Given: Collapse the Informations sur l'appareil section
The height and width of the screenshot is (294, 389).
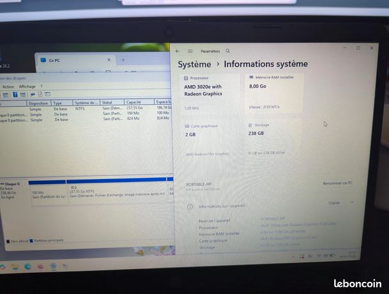Looking at the screenshot, I should pyautogui.click(x=352, y=203).
